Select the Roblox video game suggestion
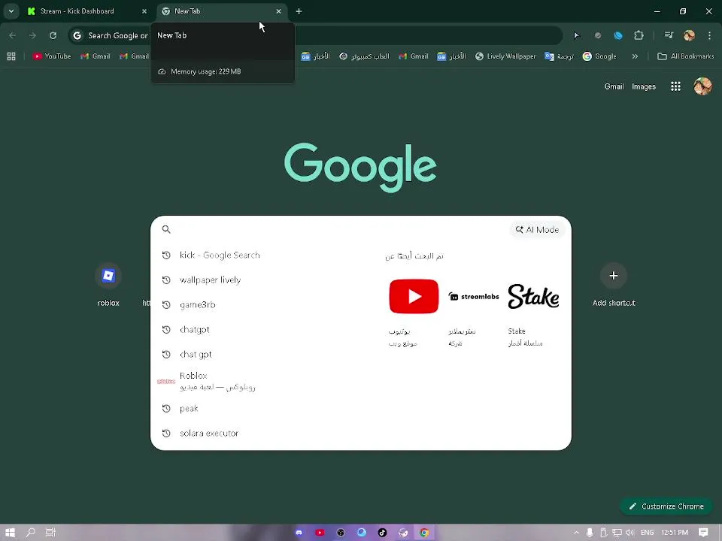Viewport: 722px width, 541px height. click(x=217, y=382)
